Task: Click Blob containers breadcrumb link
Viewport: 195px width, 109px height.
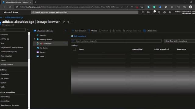Action: [x=80, y=36]
